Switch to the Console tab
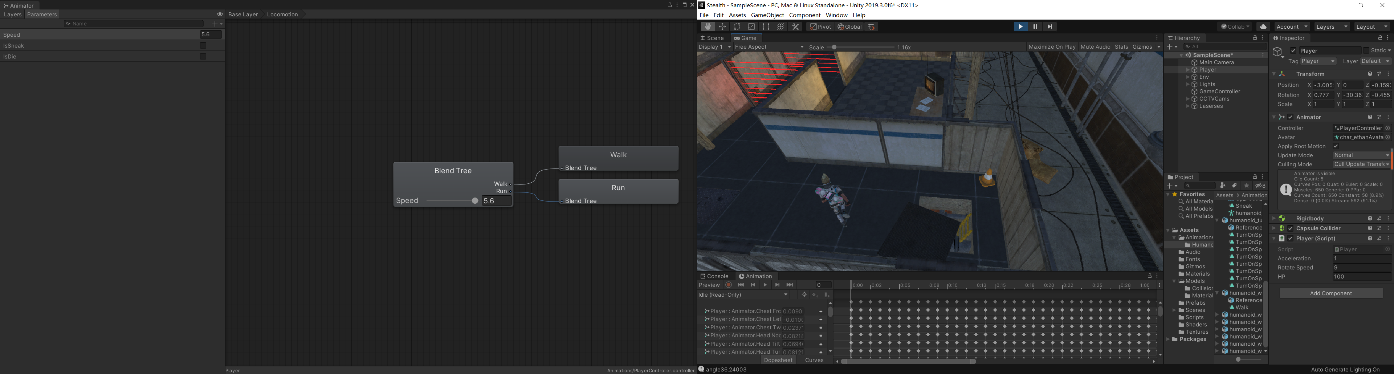The width and height of the screenshot is (1394, 374). (715, 276)
